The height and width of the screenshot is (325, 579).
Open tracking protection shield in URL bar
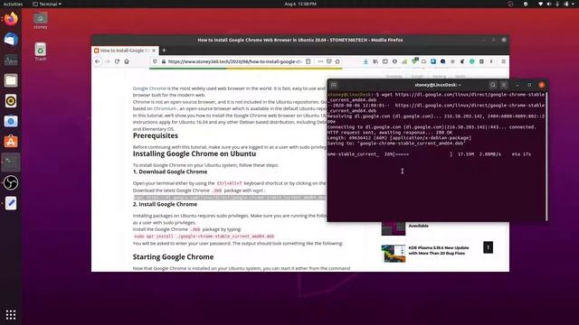coord(155,61)
